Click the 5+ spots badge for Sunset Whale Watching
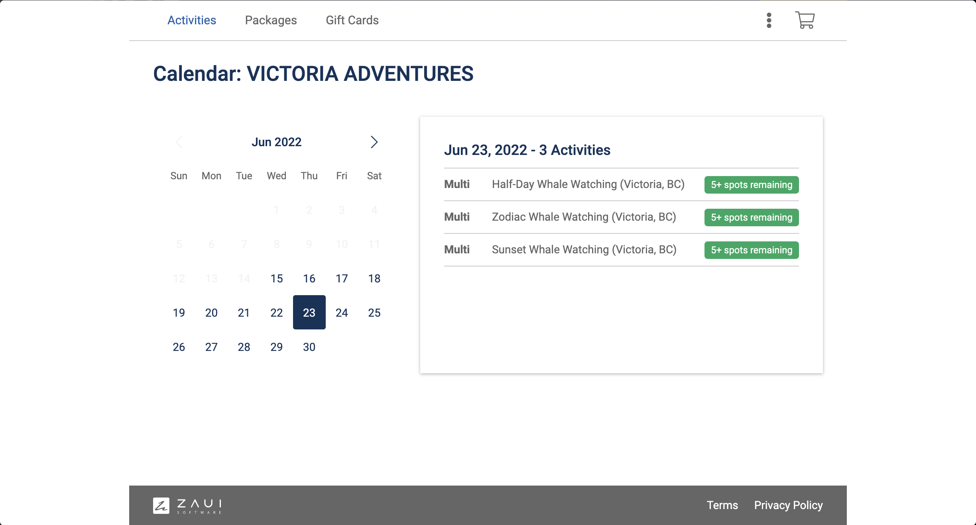The image size is (976, 525). click(751, 250)
